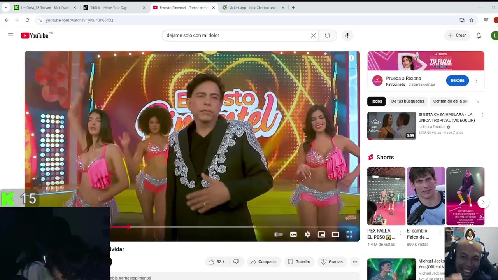Image resolution: width=498 pixels, height=280 pixels.
Task: Toggle subtitles on the player
Action: point(293,234)
